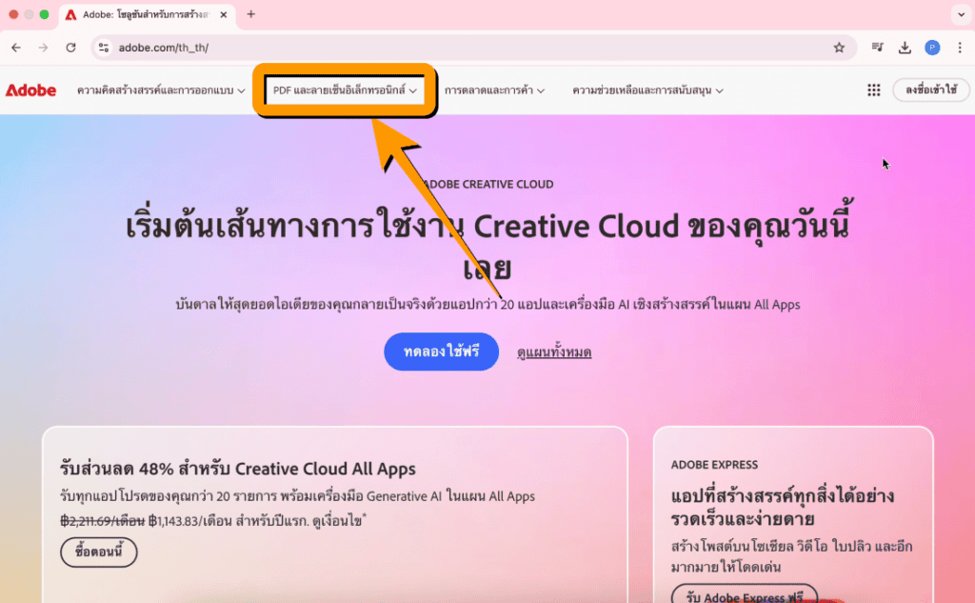Open the reading list panel icon in toolbar
Image resolution: width=975 pixels, height=603 pixels.
[x=877, y=47]
